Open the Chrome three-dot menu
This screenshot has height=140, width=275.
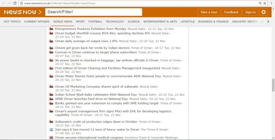[271, 3]
